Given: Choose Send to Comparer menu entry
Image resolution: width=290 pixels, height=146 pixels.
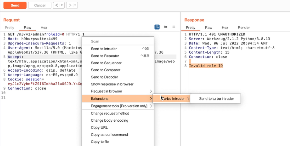Looking at the screenshot, I should [118, 70].
